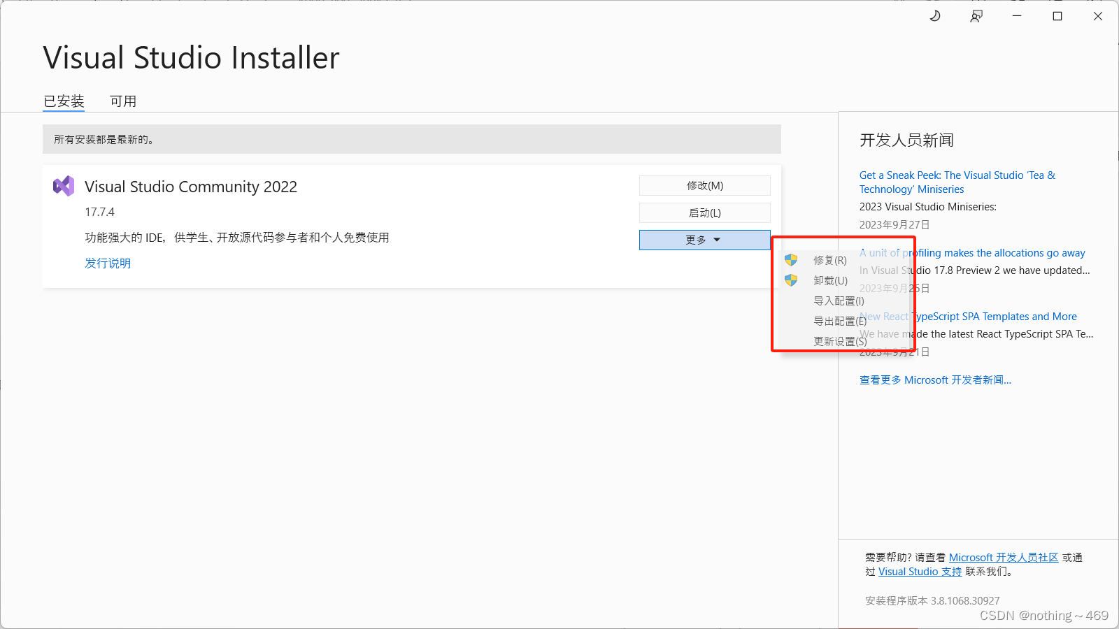Click shield icon beside 卸载(U)
The image size is (1119, 629).
pos(791,280)
